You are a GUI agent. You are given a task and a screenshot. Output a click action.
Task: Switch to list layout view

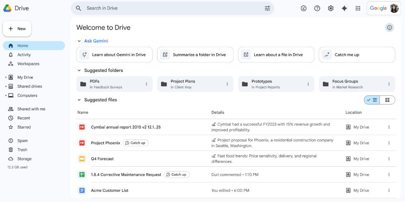(372, 100)
